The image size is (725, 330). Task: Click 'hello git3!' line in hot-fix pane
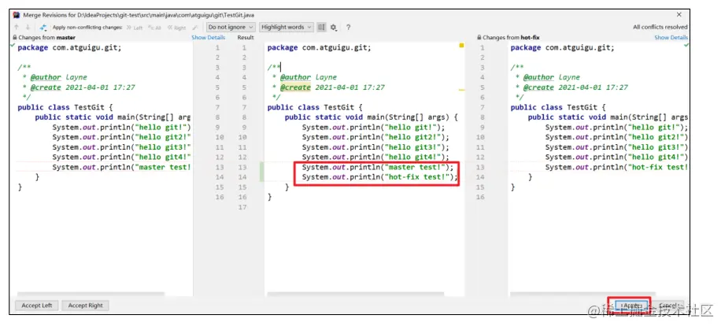click(x=616, y=147)
